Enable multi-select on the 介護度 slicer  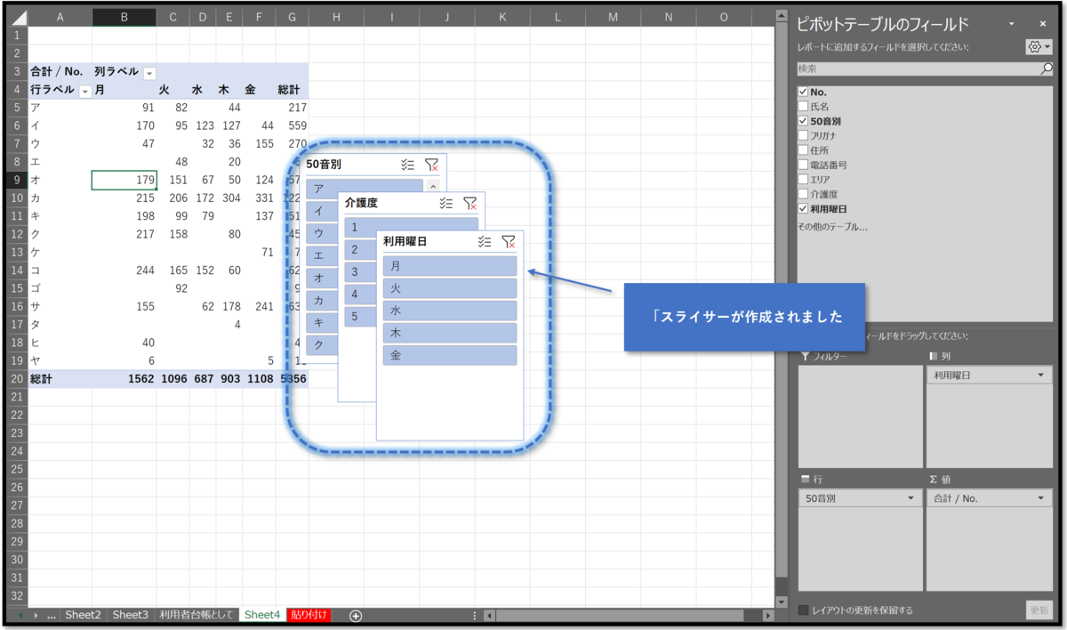(445, 202)
